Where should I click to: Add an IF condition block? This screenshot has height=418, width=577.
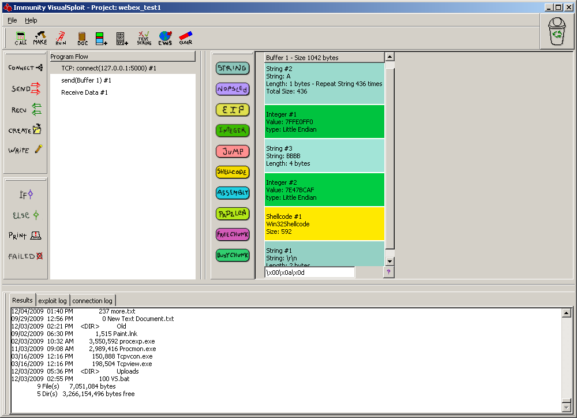pos(26,195)
